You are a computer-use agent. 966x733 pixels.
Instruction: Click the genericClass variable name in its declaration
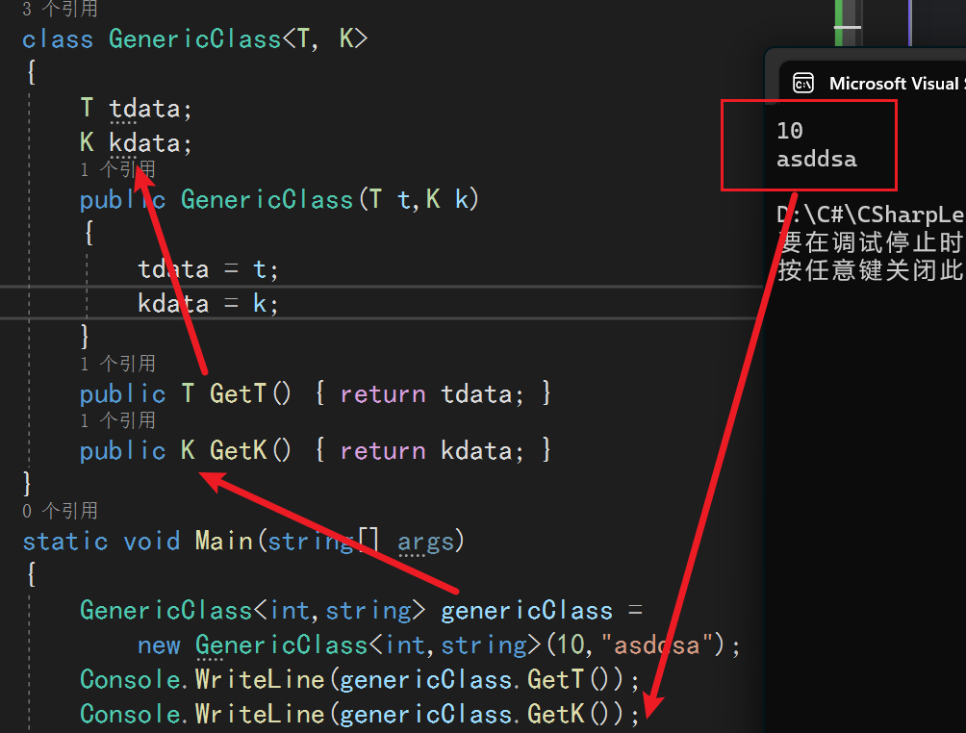tap(525, 611)
